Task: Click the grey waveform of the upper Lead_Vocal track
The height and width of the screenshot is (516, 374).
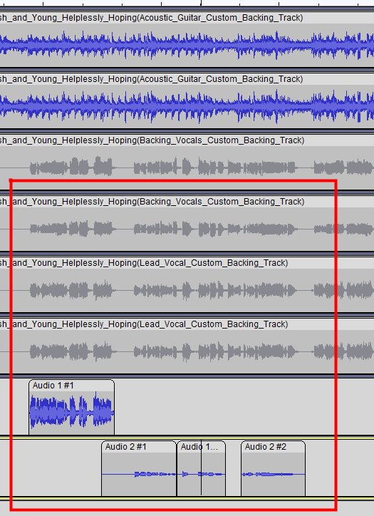Action: [187, 290]
